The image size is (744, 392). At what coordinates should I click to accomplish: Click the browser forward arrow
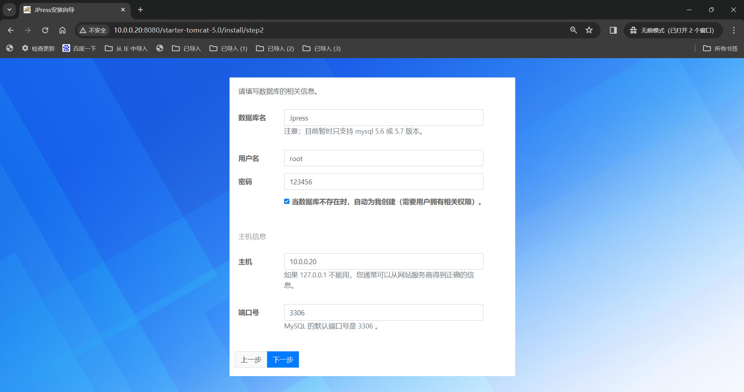pyautogui.click(x=28, y=30)
